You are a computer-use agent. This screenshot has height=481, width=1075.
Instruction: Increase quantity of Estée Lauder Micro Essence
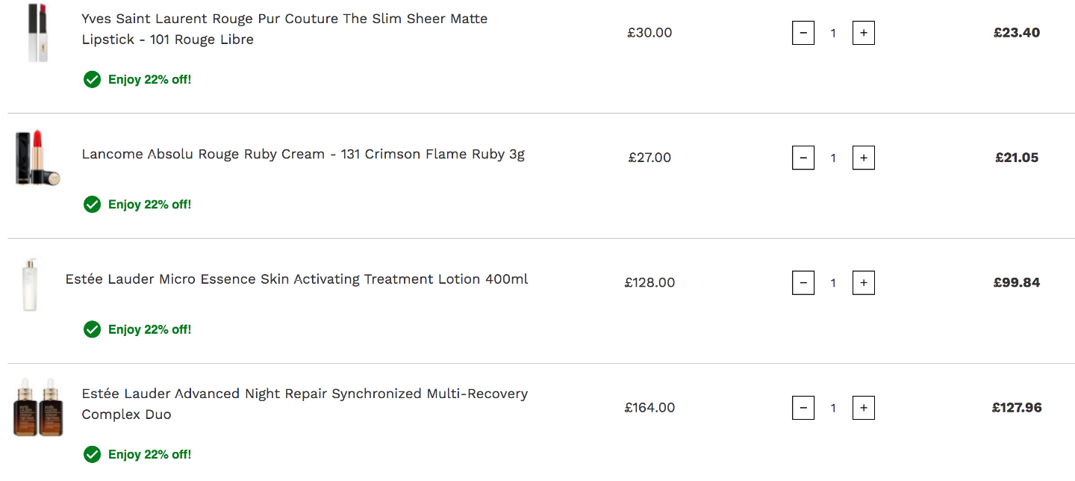(864, 282)
